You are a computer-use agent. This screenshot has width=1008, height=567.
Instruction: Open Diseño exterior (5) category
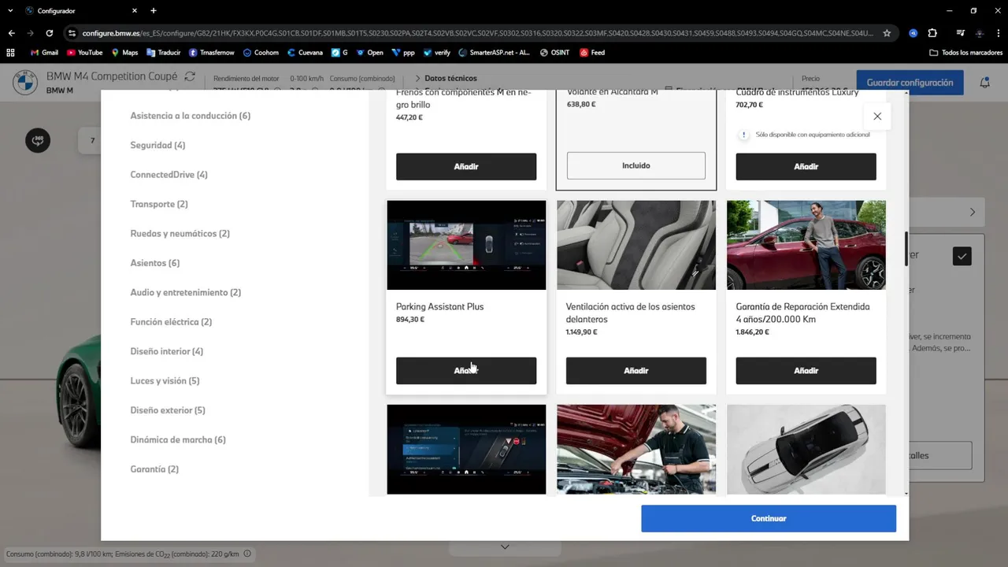point(168,410)
